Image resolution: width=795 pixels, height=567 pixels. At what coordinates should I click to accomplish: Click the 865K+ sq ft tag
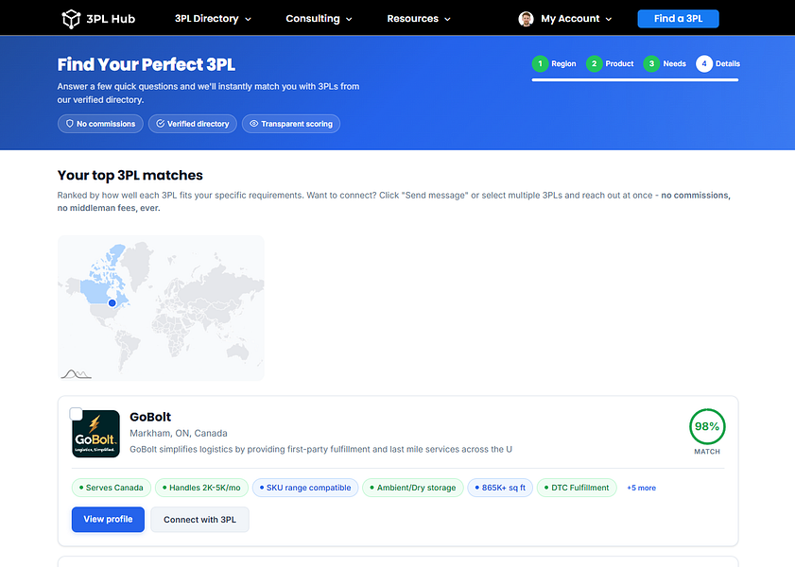500,488
